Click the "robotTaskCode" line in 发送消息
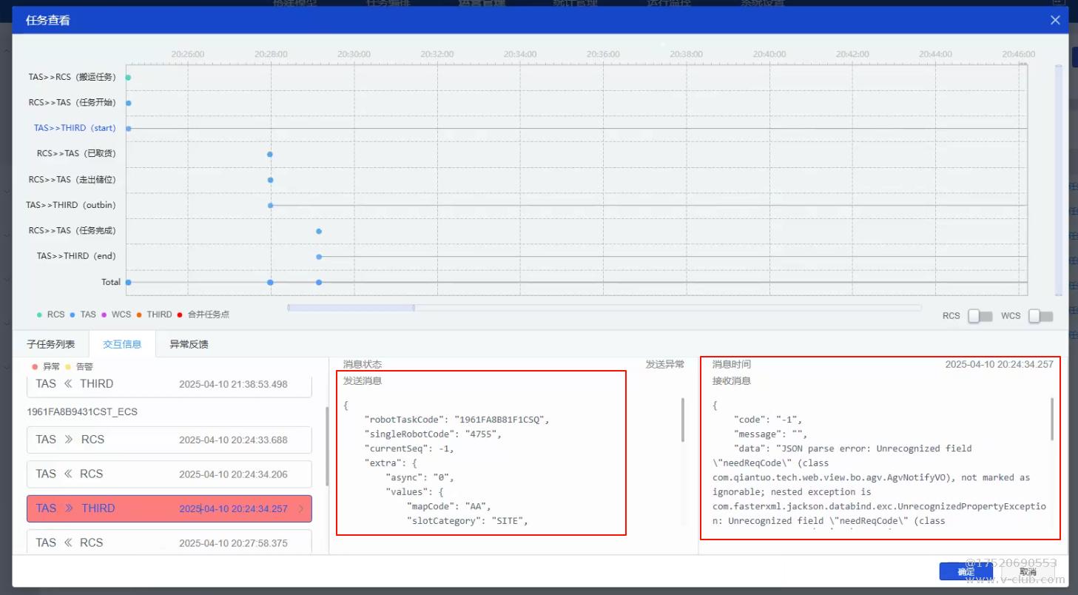Image resolution: width=1078 pixels, height=595 pixels. tap(457, 420)
